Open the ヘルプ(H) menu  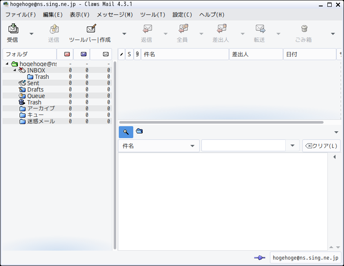click(212, 15)
